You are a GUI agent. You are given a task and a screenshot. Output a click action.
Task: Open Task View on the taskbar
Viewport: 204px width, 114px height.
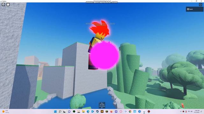pos(64,111)
